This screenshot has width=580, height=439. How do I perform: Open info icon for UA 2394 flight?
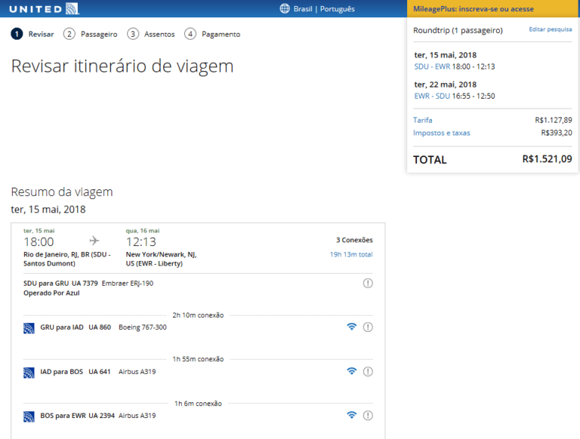368,415
